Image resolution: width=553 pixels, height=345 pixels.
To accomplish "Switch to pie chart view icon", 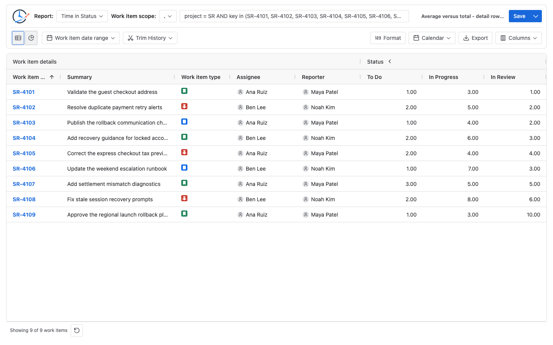I will [x=31, y=38].
